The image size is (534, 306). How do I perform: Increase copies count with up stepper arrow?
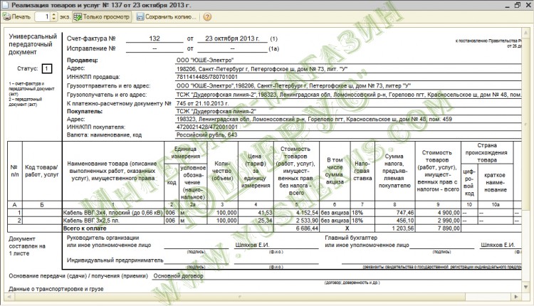click(54, 15)
